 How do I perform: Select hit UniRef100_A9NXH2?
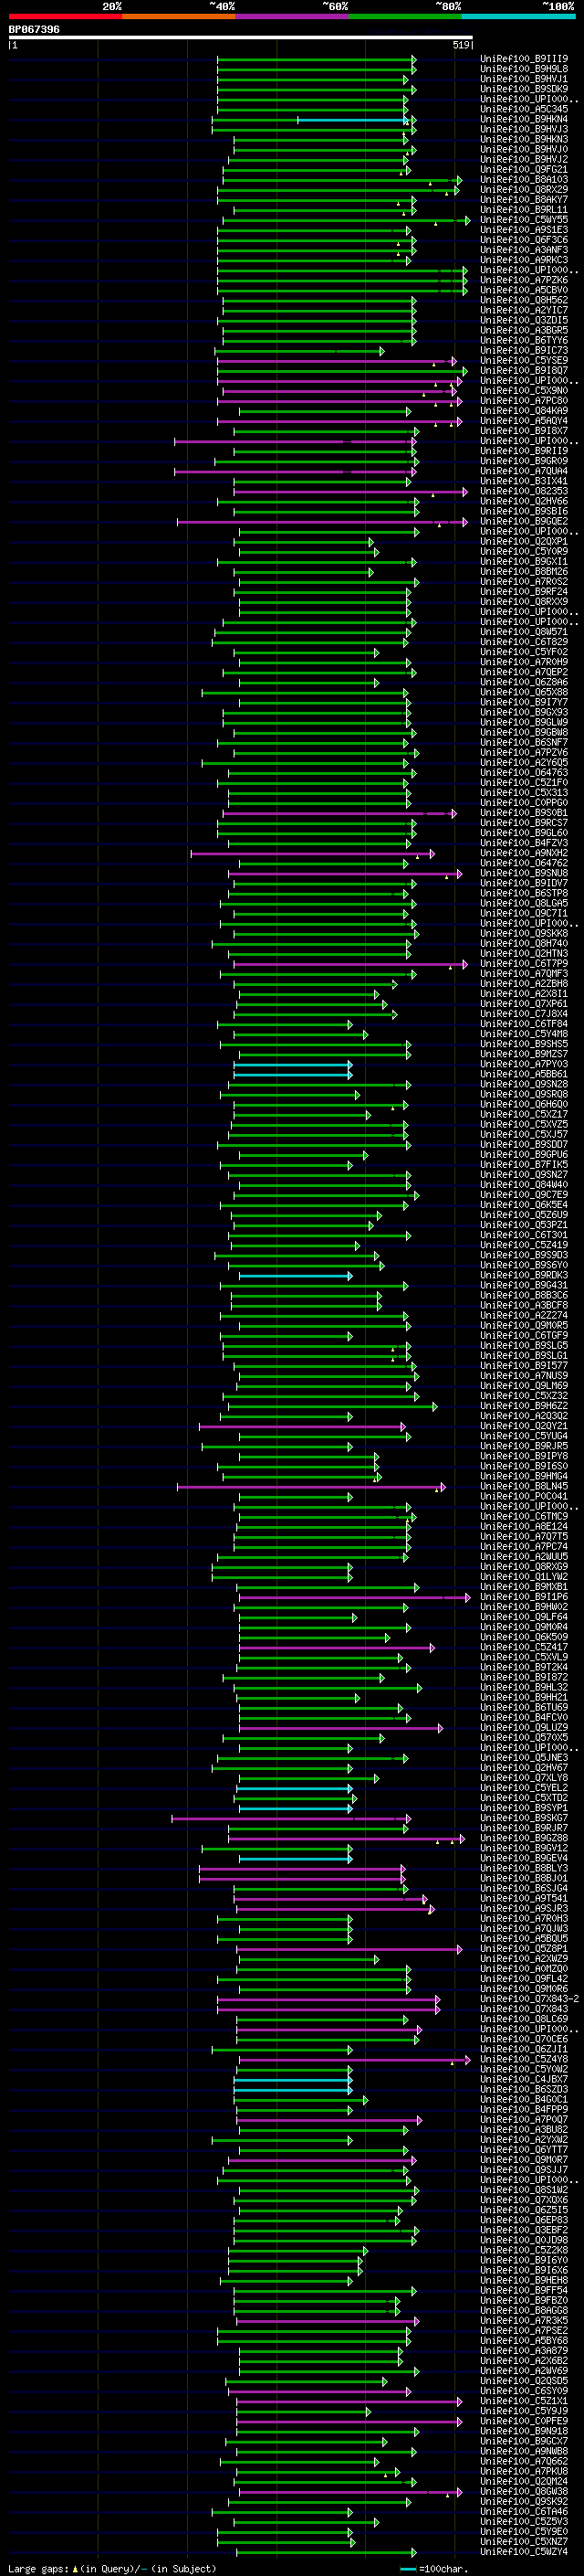pyautogui.click(x=523, y=853)
